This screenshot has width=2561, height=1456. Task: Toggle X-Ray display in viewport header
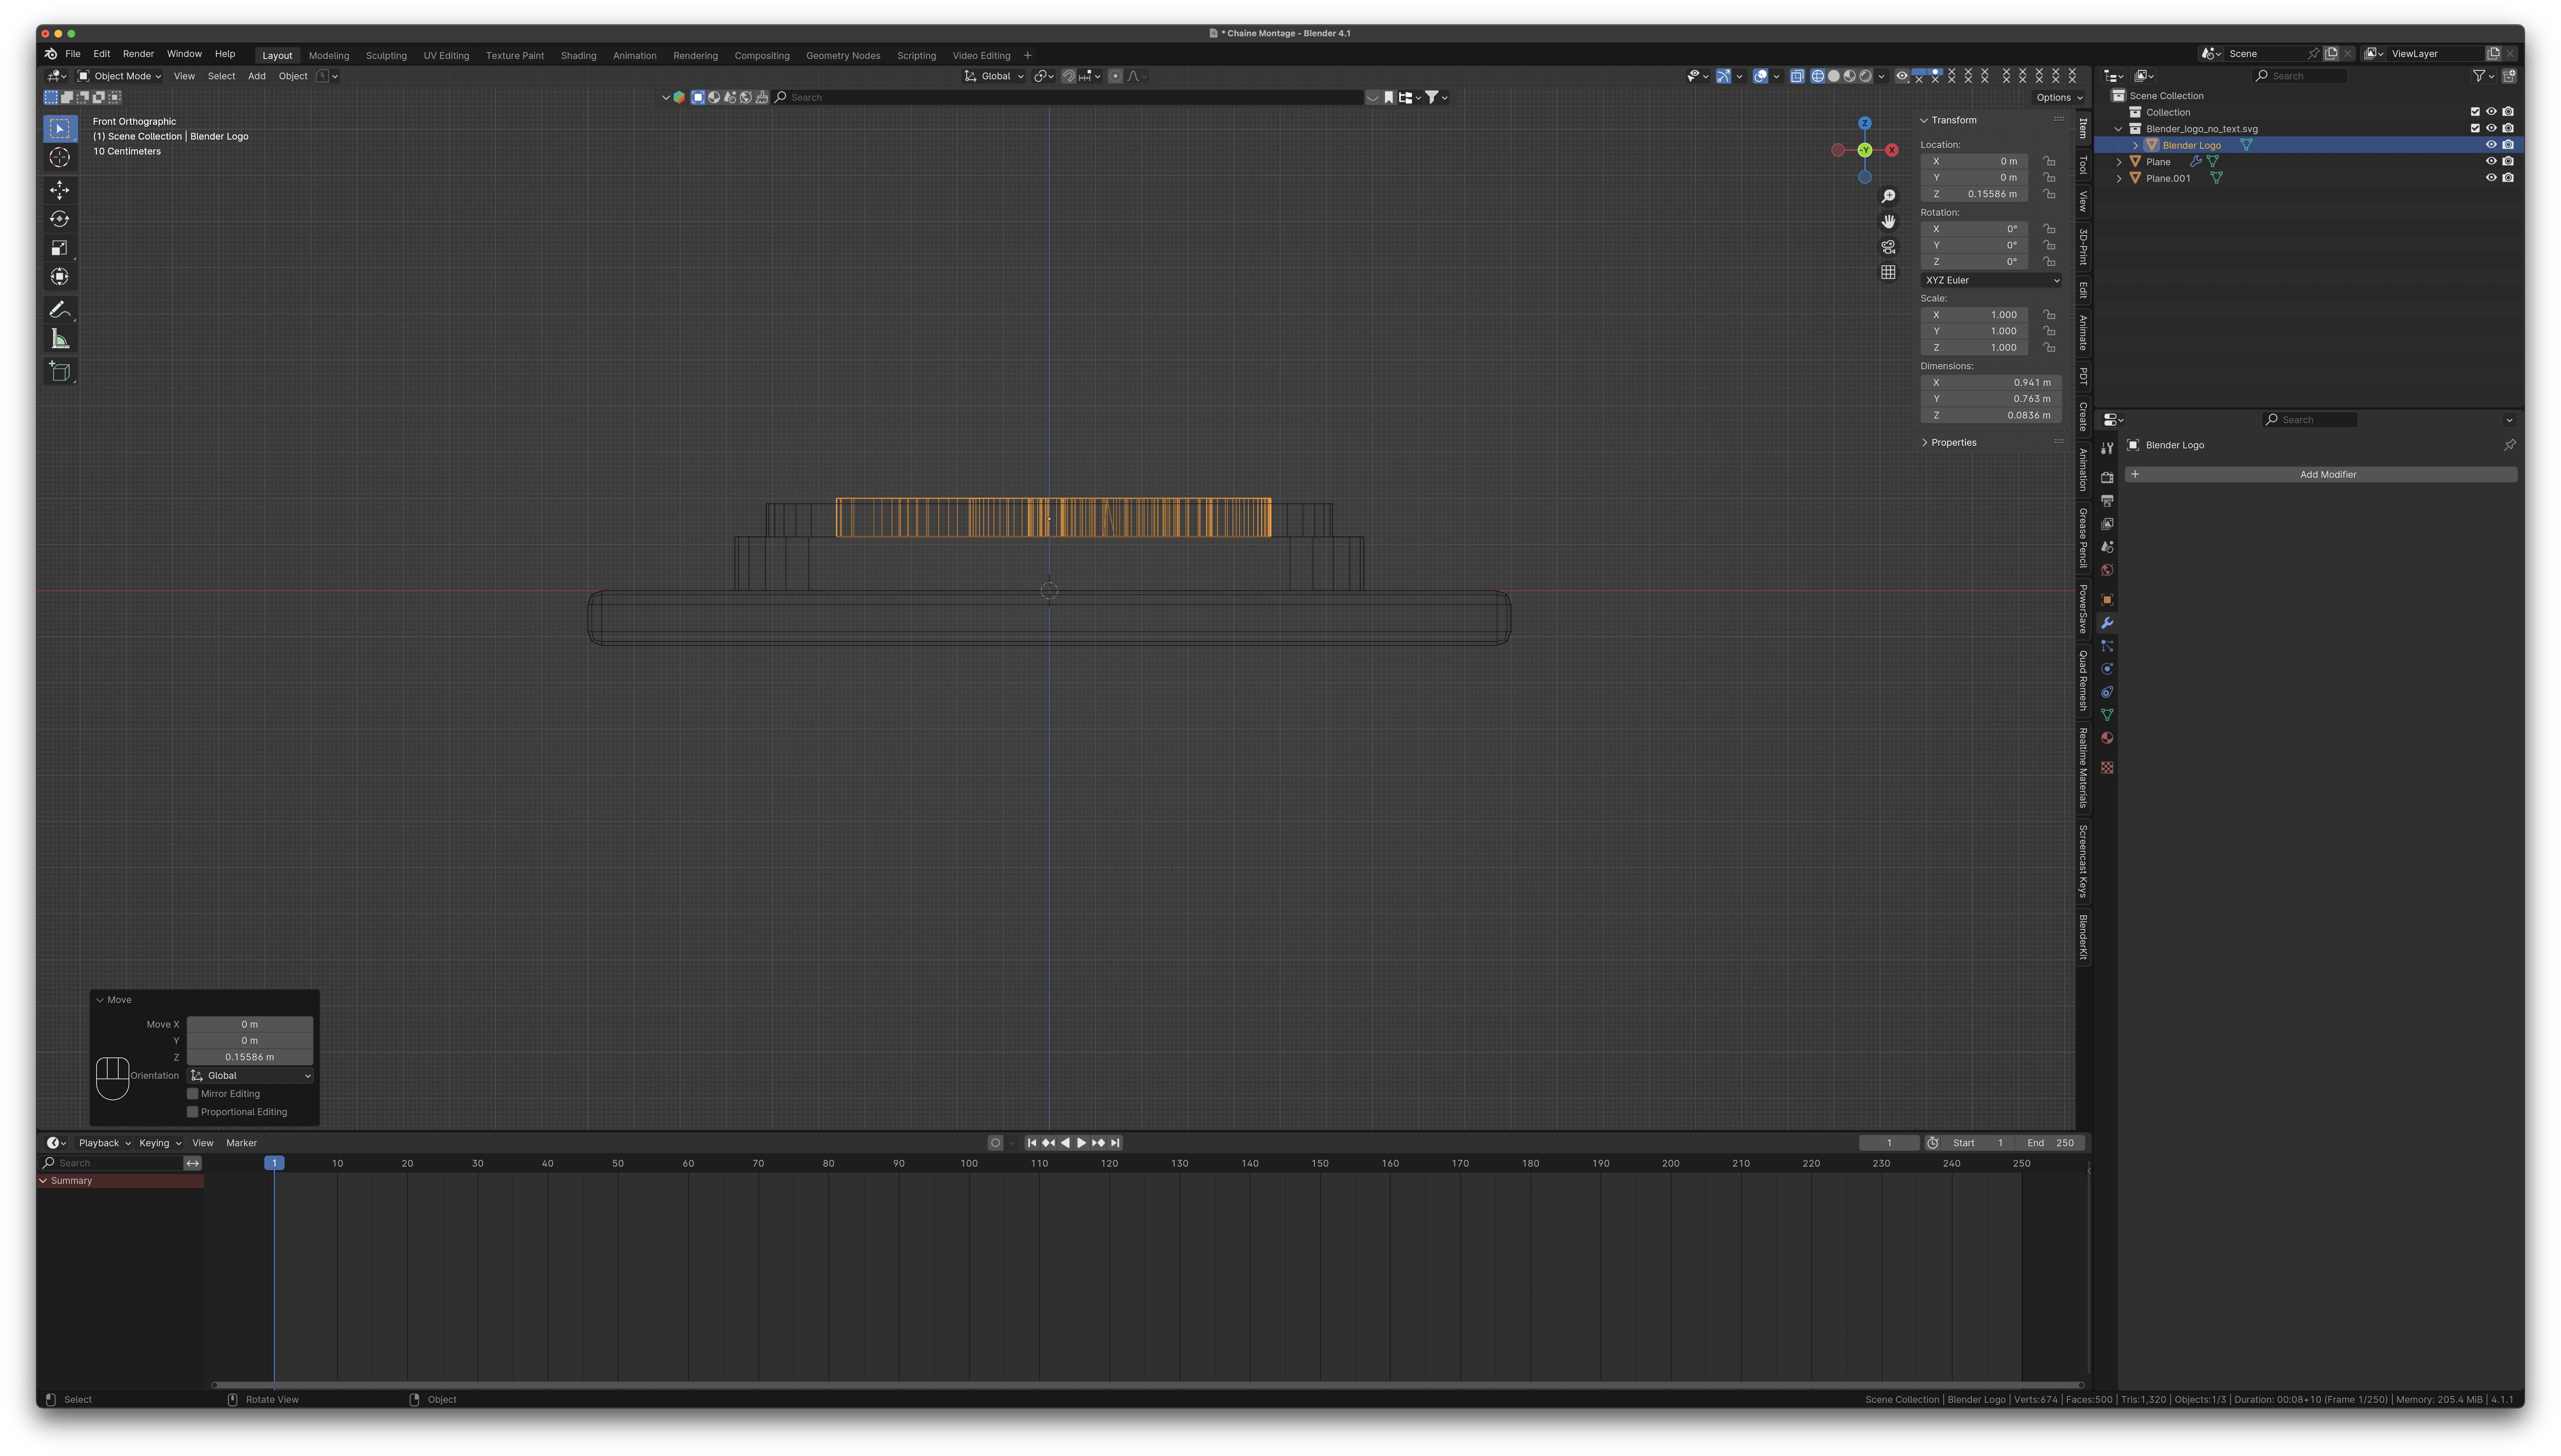[x=1797, y=76]
